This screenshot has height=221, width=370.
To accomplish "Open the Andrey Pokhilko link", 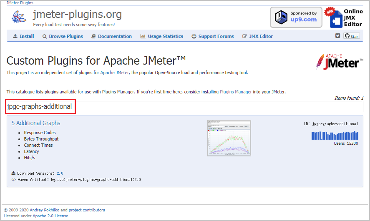I will (x=44, y=210).
